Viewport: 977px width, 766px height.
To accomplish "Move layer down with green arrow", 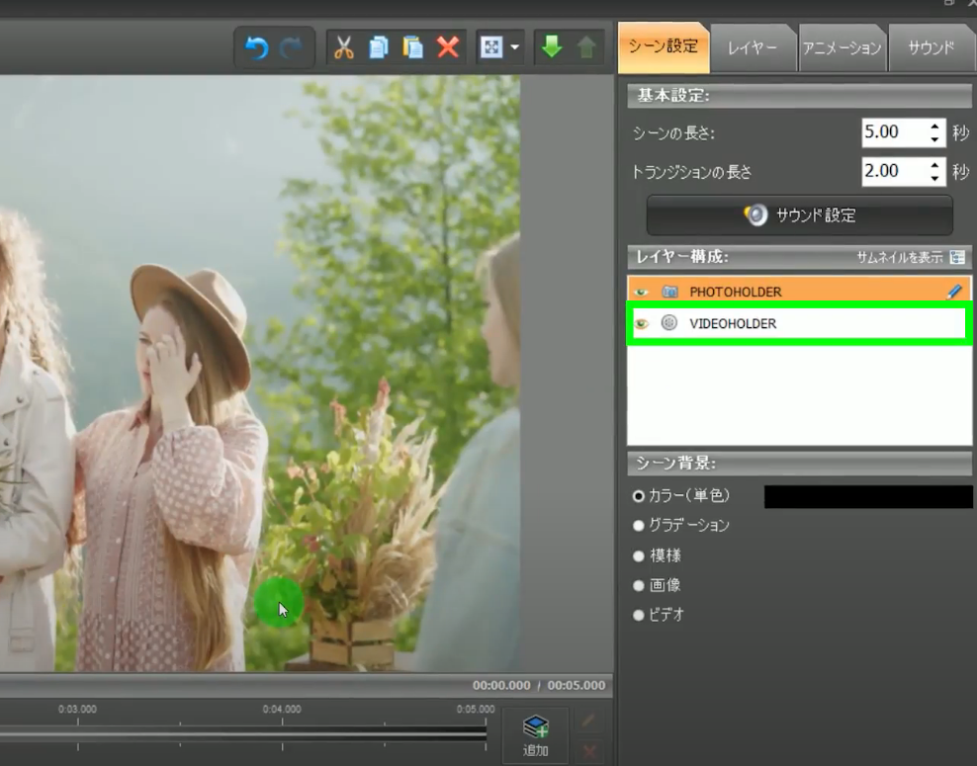I will pyautogui.click(x=552, y=47).
